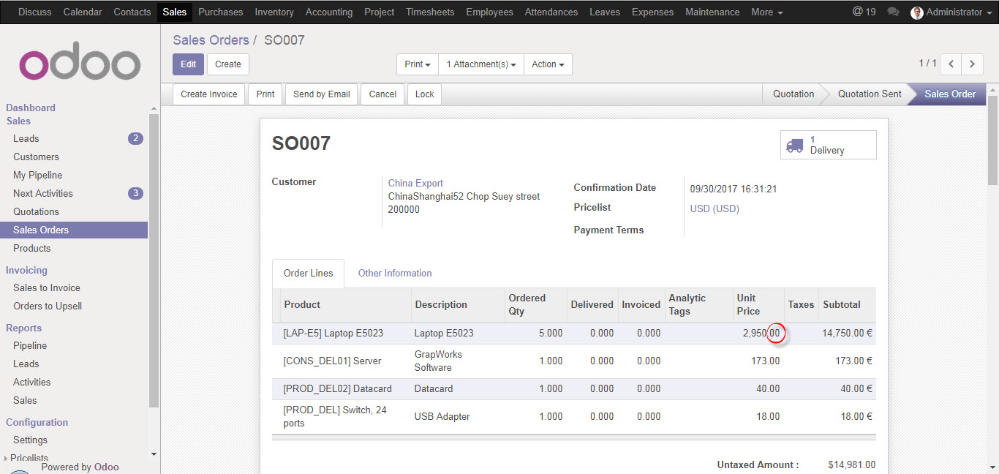Click the @ 19 mentions indicator
This screenshot has height=474, width=999.
(864, 12)
